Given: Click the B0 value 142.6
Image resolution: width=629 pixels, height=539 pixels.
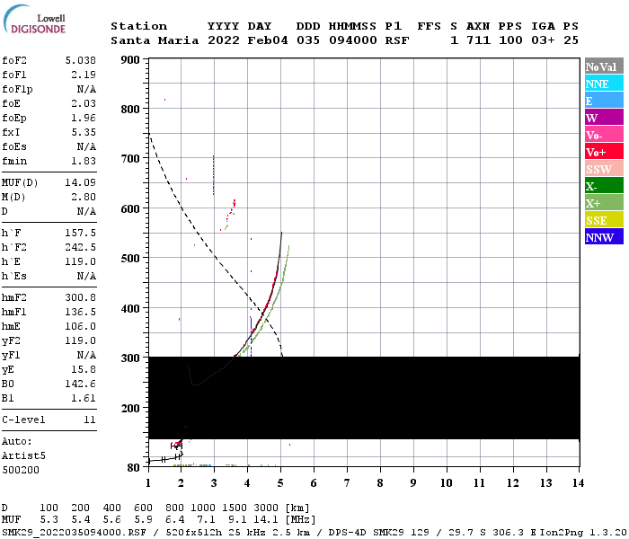Looking at the screenshot, I should coord(81,384).
